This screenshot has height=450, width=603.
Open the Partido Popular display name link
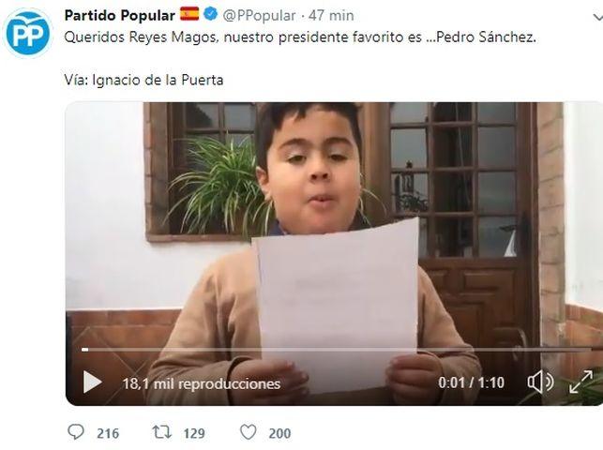click(x=120, y=15)
